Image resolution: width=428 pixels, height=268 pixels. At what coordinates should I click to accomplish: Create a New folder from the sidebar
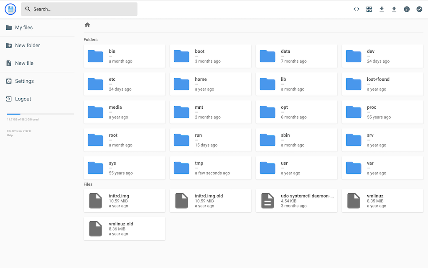27,46
